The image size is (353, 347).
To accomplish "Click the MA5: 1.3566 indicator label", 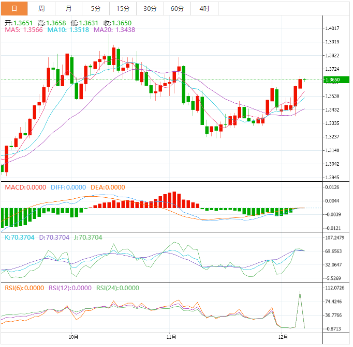I will tap(24, 30).
